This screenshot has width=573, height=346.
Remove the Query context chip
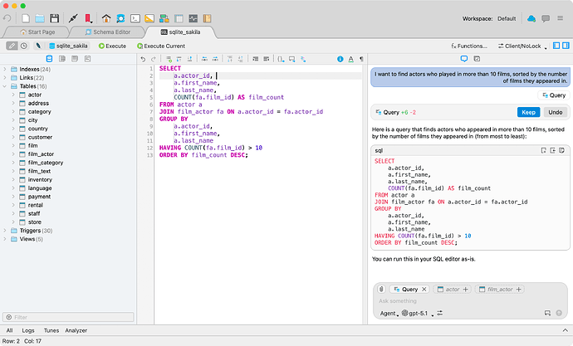[424, 289]
